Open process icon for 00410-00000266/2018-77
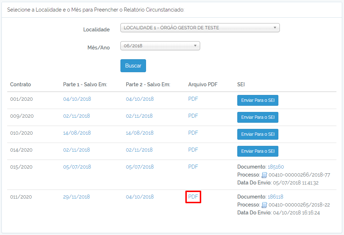Viewport: 344px width, 235px height. [x=264, y=175]
